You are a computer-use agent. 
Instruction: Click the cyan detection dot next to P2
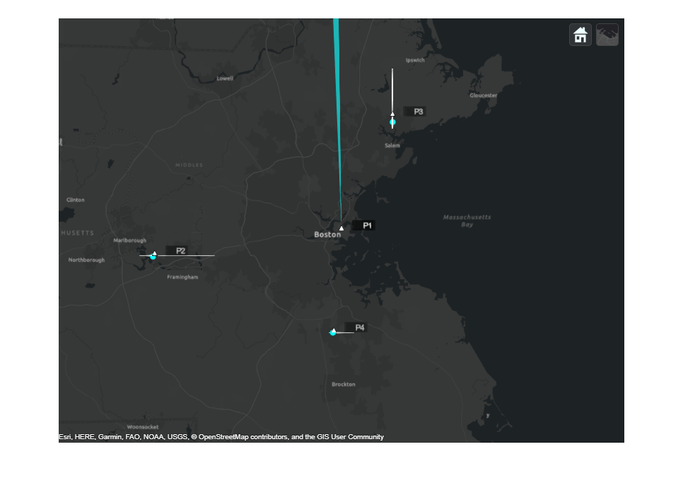152,257
